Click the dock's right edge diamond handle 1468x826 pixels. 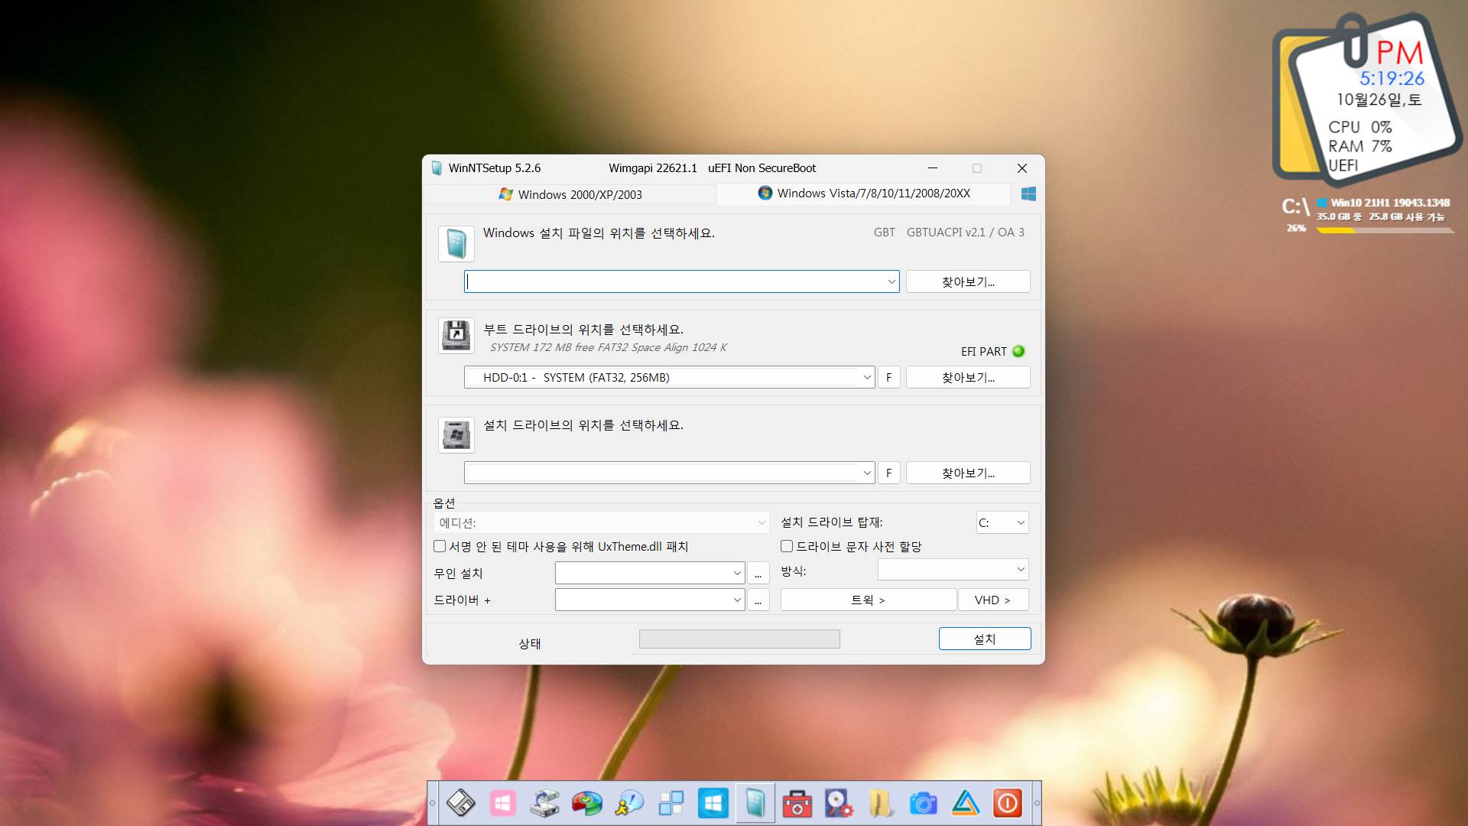(x=1037, y=803)
